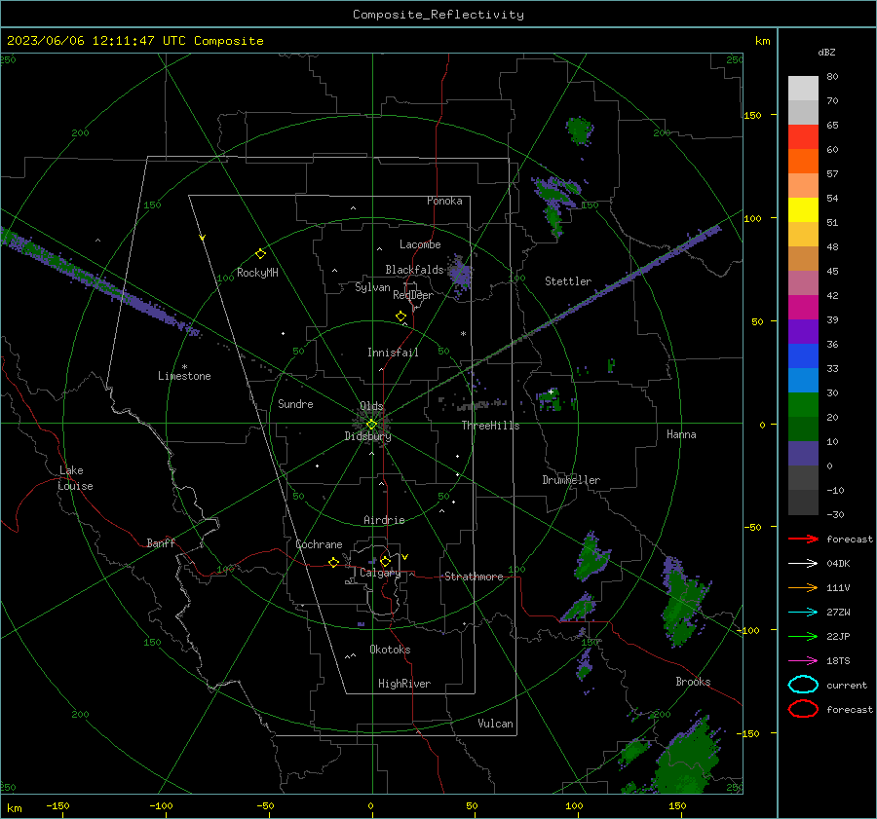Screen dimensions: 877x819
Task: Click the cyan 27ZW arrow in legend
Action: pos(803,613)
